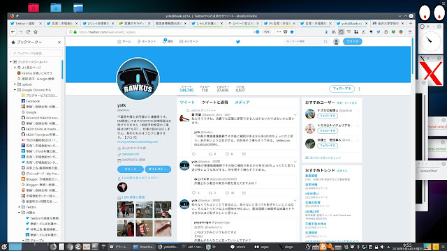Click the green padlock site security icon
Viewport: 447px width, 251px height.
click(75, 32)
